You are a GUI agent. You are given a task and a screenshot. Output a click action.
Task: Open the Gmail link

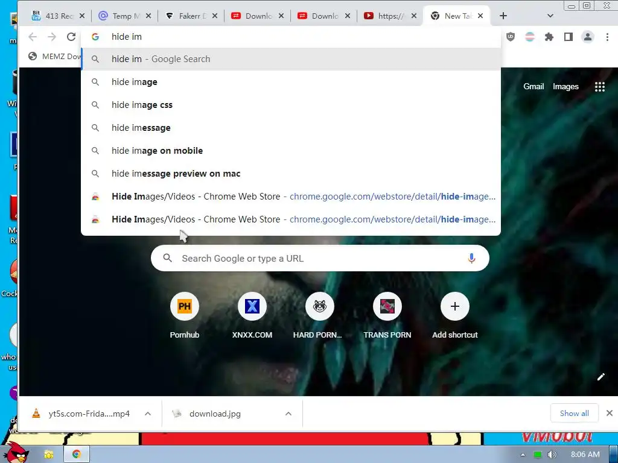534,87
